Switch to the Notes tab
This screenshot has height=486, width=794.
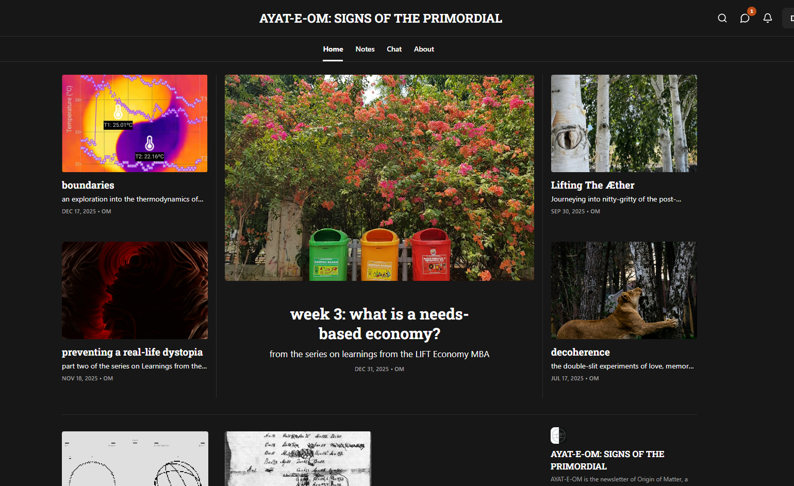[x=365, y=49]
